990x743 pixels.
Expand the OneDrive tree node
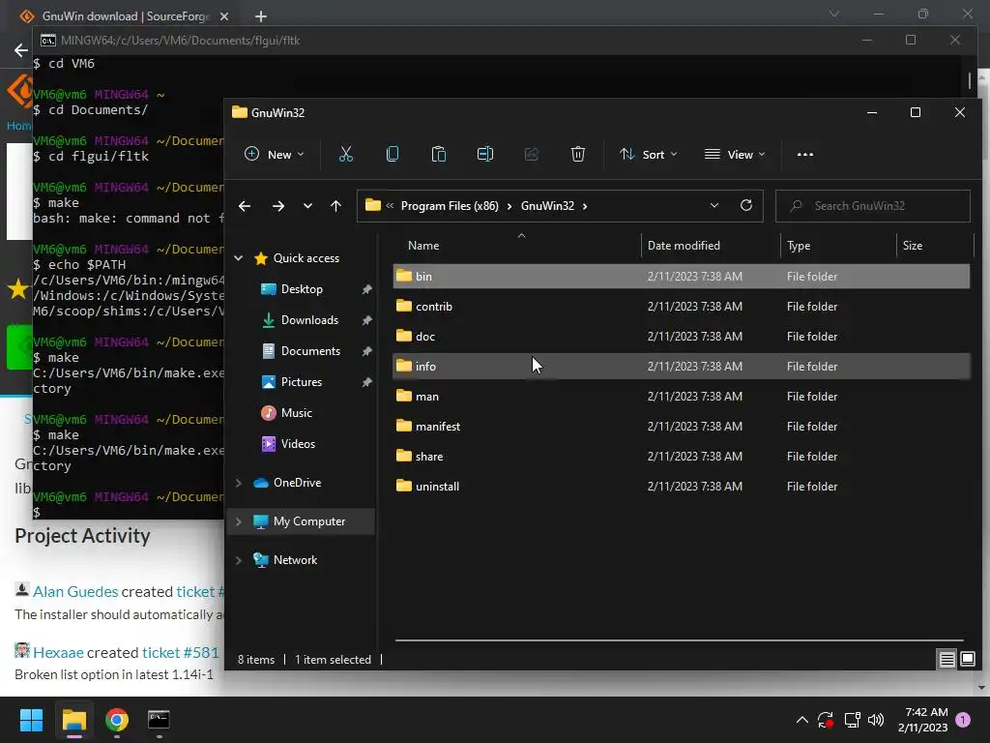[x=239, y=483]
